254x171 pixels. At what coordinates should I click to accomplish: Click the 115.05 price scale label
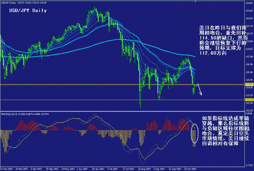pyautogui.click(x=250, y=80)
